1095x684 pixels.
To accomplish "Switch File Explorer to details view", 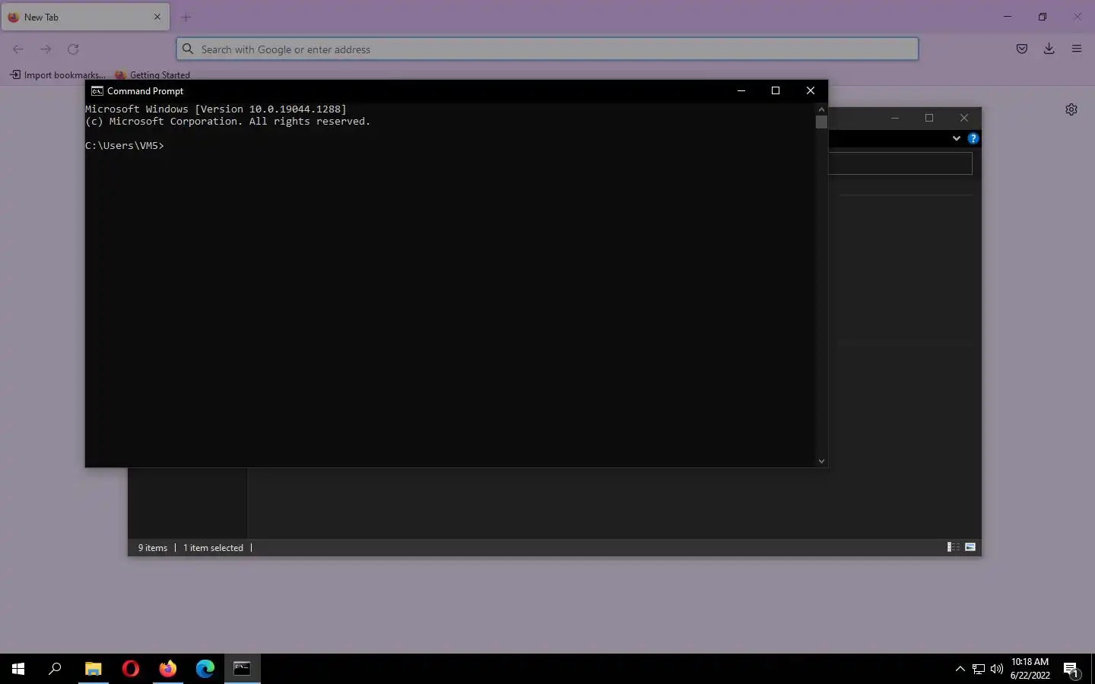I will coord(953,547).
